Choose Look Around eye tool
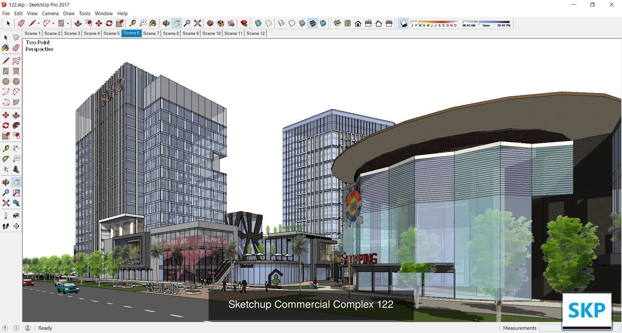This screenshot has height=333, width=622. tap(16, 216)
